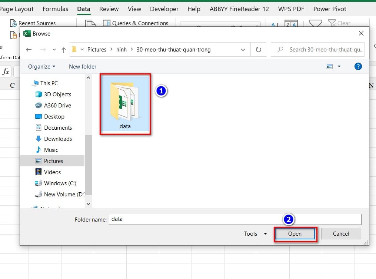Expand the Organize dropdown menu
Image resolution: width=376 pixels, height=279 pixels.
(42, 66)
